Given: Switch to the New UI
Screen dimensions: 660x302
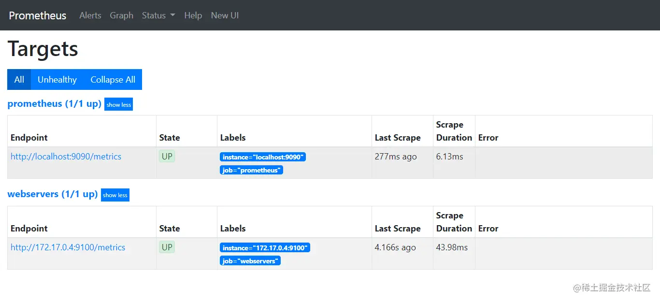Looking at the screenshot, I should point(225,15).
